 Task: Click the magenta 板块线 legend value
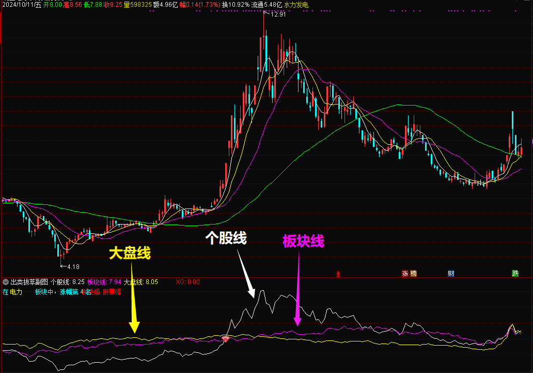tap(104, 282)
